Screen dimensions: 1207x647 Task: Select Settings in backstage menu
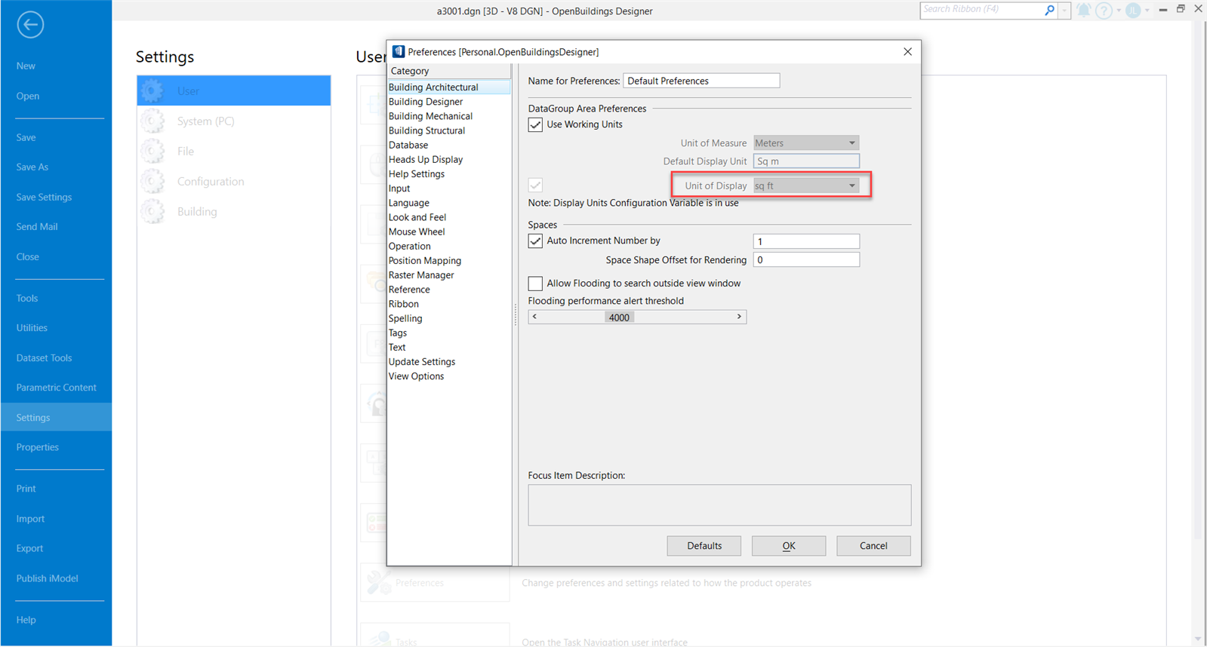pos(56,417)
